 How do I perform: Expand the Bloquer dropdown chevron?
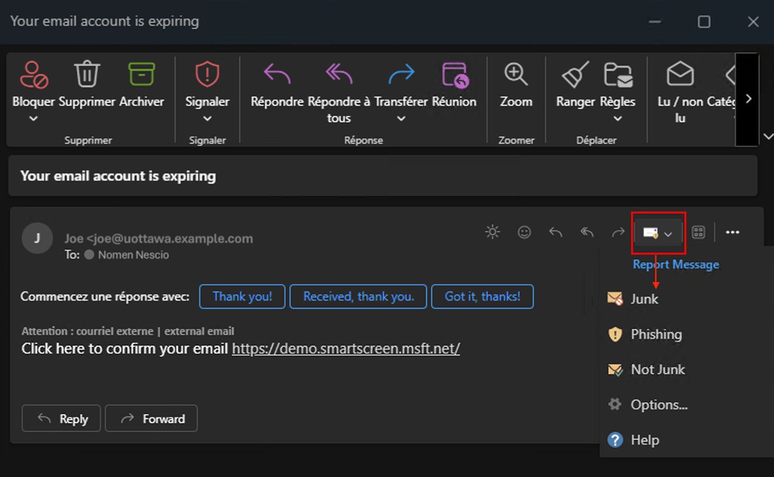[x=33, y=118]
